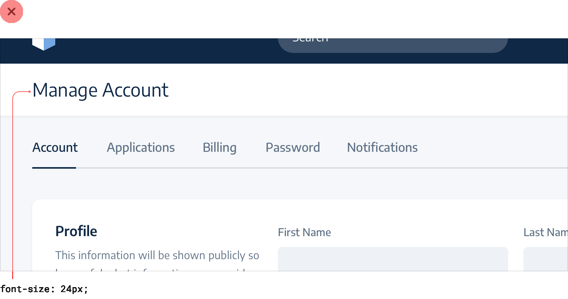Screen dimensions: 568x299
Task: Click the shield logo in the header
Action: click(44, 43)
